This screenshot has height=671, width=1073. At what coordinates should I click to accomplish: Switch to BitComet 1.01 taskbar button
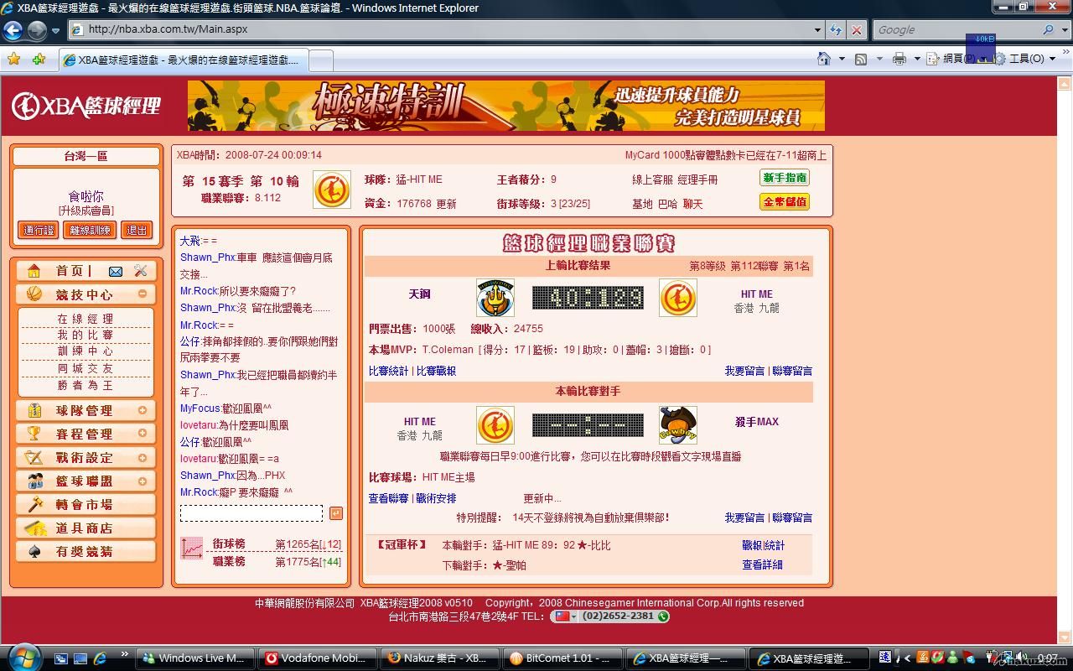[x=564, y=658]
